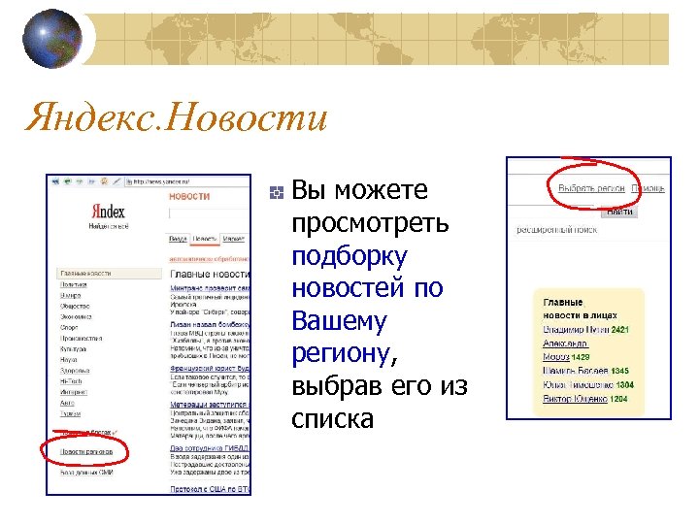Click the Новости регионов link

[x=86, y=452]
